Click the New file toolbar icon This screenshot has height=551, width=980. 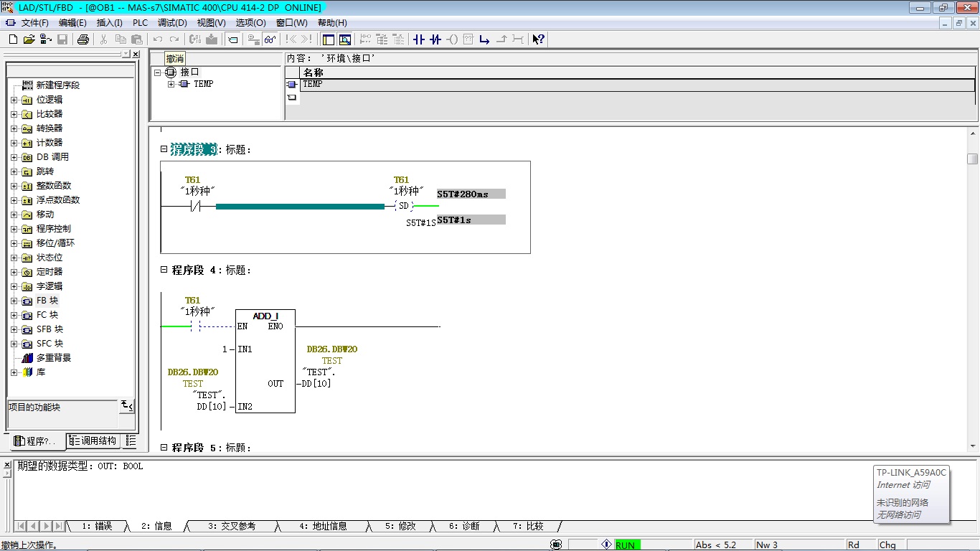(x=12, y=39)
